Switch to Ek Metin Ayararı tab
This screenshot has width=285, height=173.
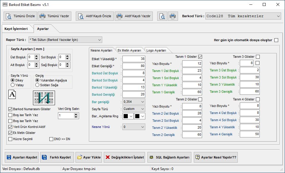pyautogui.click(x=129, y=50)
